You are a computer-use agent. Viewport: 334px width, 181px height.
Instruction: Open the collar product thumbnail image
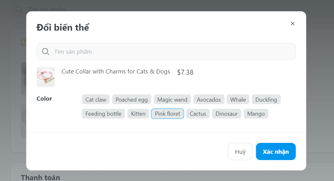coord(46,77)
